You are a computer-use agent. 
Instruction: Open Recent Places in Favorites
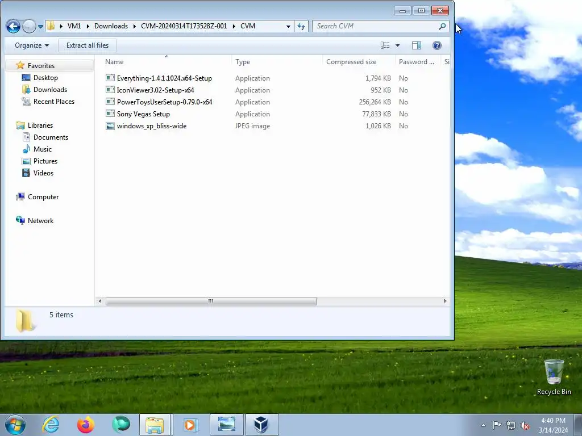point(54,101)
